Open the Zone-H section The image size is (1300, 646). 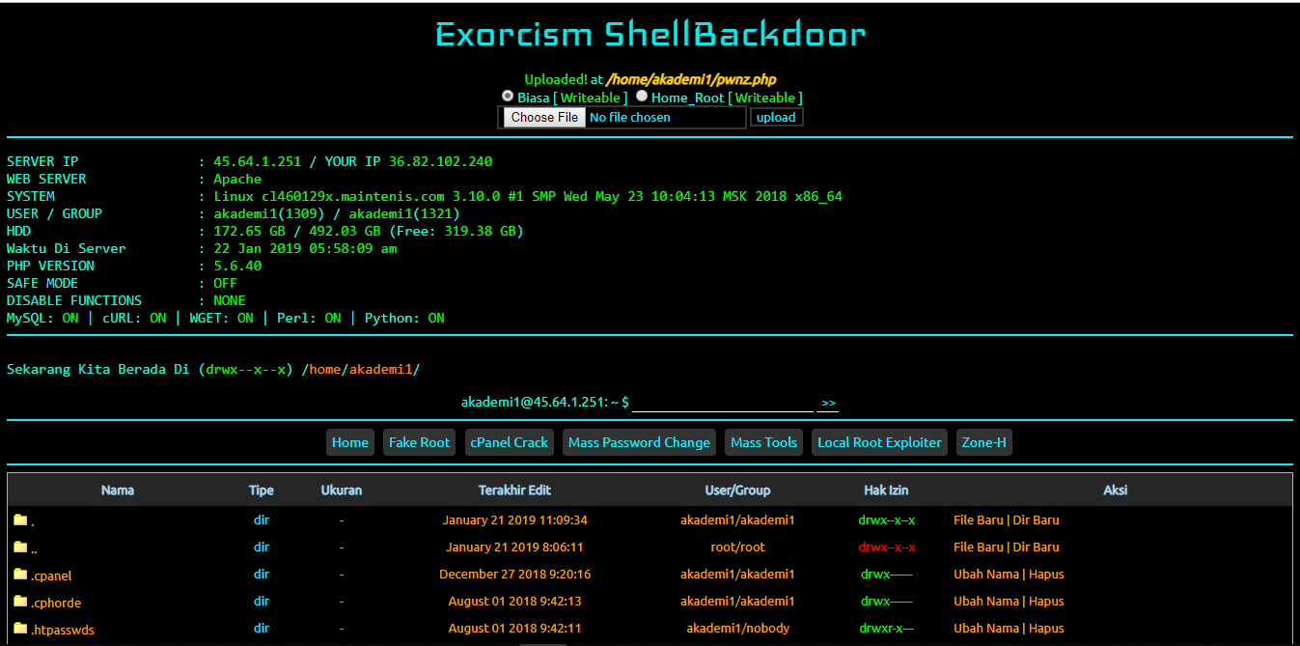(x=983, y=441)
